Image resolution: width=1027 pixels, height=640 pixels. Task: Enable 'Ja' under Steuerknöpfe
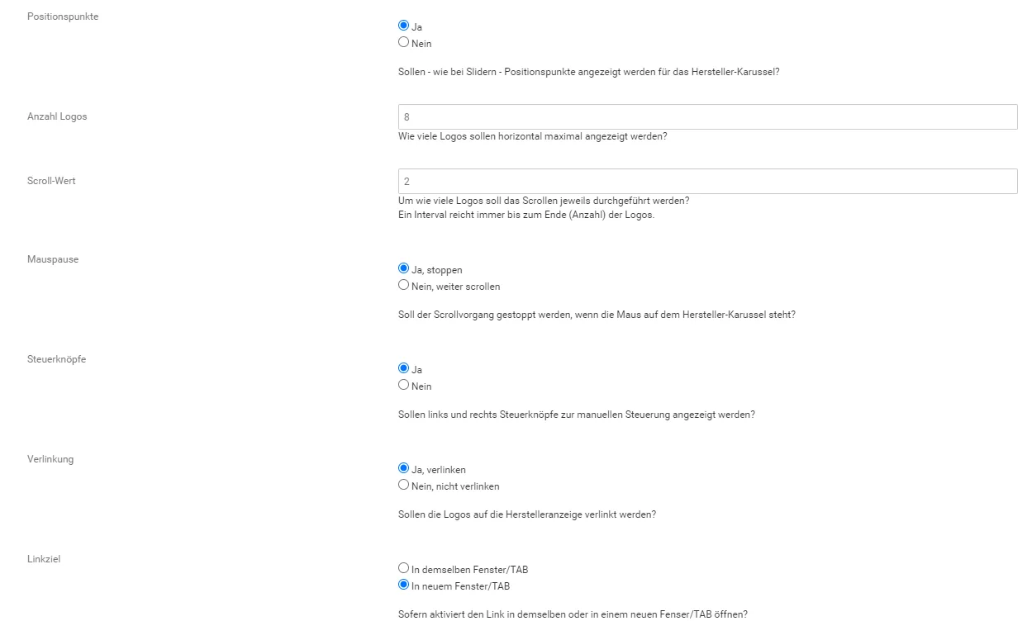(403, 368)
